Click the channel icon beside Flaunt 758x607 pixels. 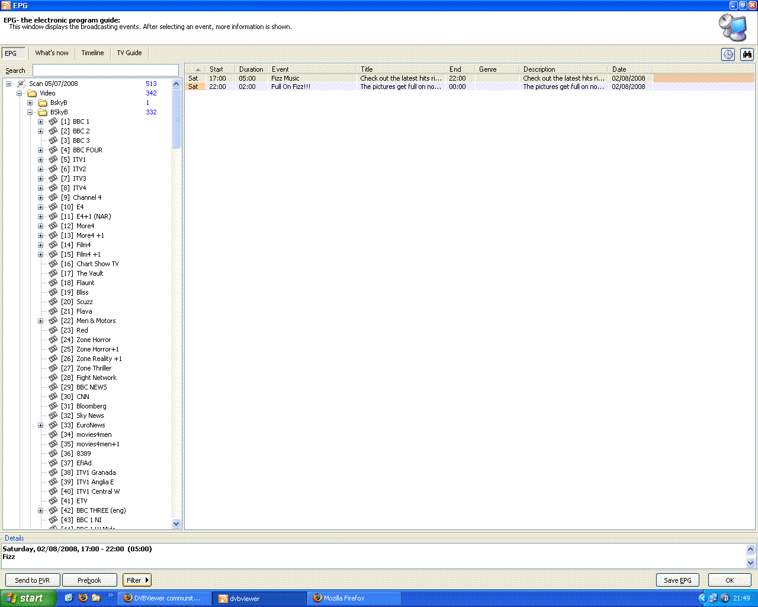(x=53, y=283)
